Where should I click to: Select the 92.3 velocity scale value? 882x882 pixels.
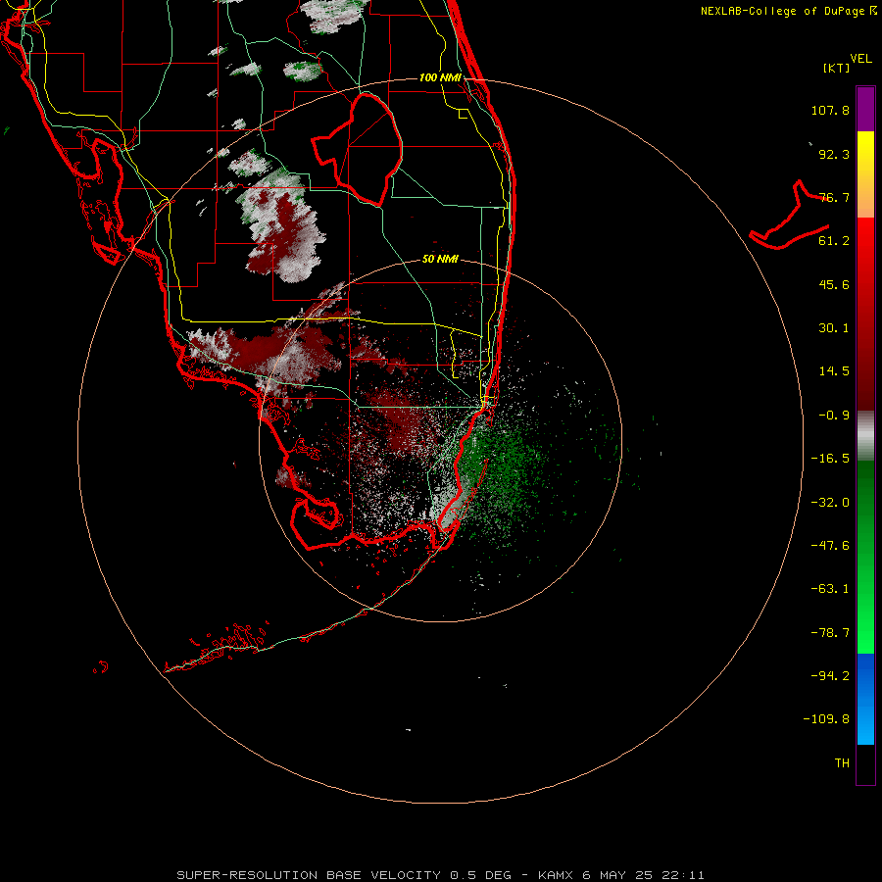(834, 154)
